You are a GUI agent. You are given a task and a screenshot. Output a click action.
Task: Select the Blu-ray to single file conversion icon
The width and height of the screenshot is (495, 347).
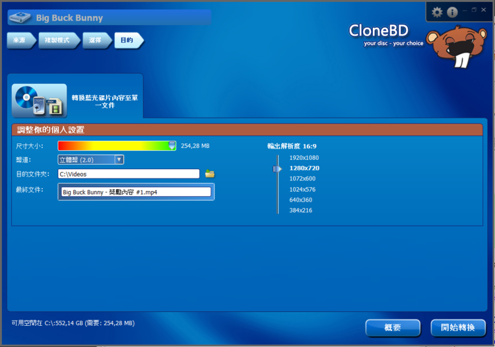39,100
